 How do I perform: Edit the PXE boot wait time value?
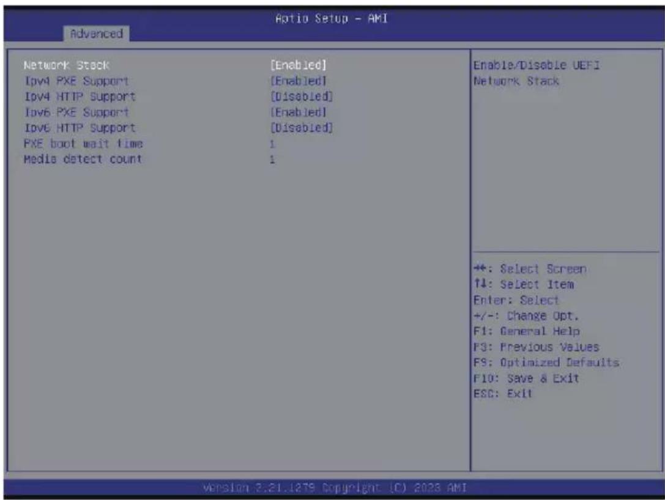tap(272, 144)
